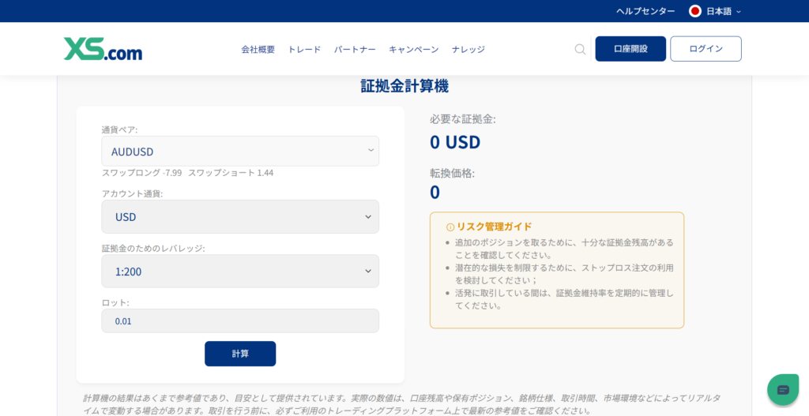Click the ロット label
Screen dimensions: 809x416
pyautogui.click(x=115, y=302)
